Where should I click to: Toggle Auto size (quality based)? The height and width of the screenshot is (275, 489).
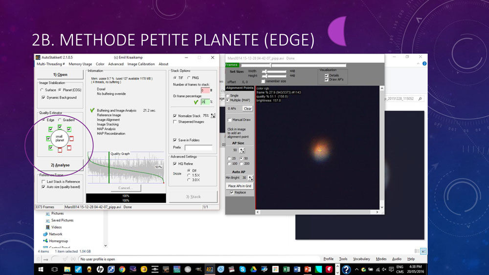coord(44,187)
